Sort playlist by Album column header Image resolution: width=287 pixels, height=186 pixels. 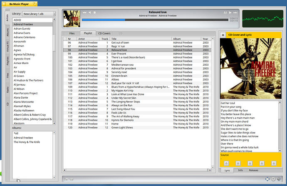click(x=186, y=39)
